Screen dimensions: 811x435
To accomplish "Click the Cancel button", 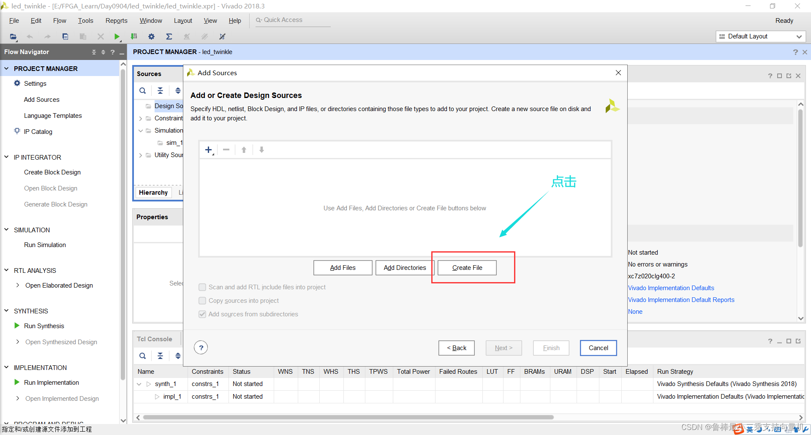I will 599,348.
